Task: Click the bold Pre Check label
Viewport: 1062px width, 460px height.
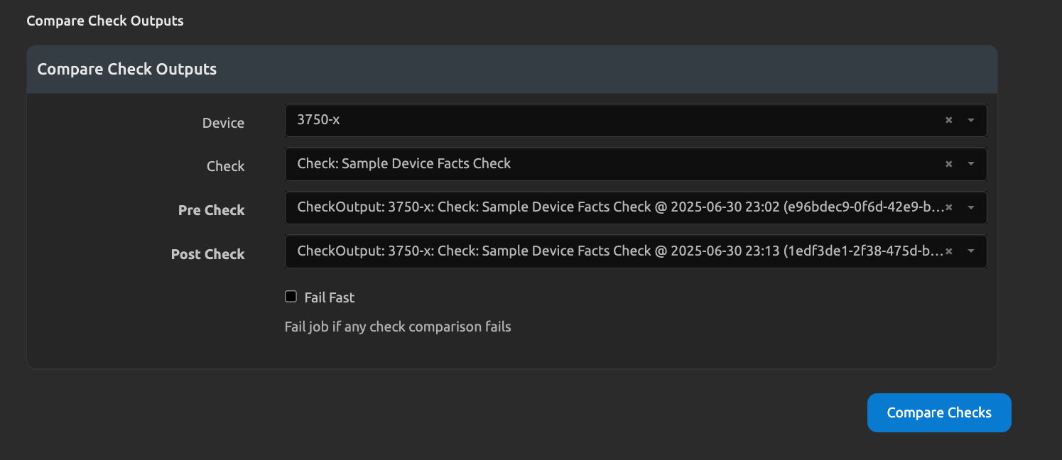Action: point(211,210)
